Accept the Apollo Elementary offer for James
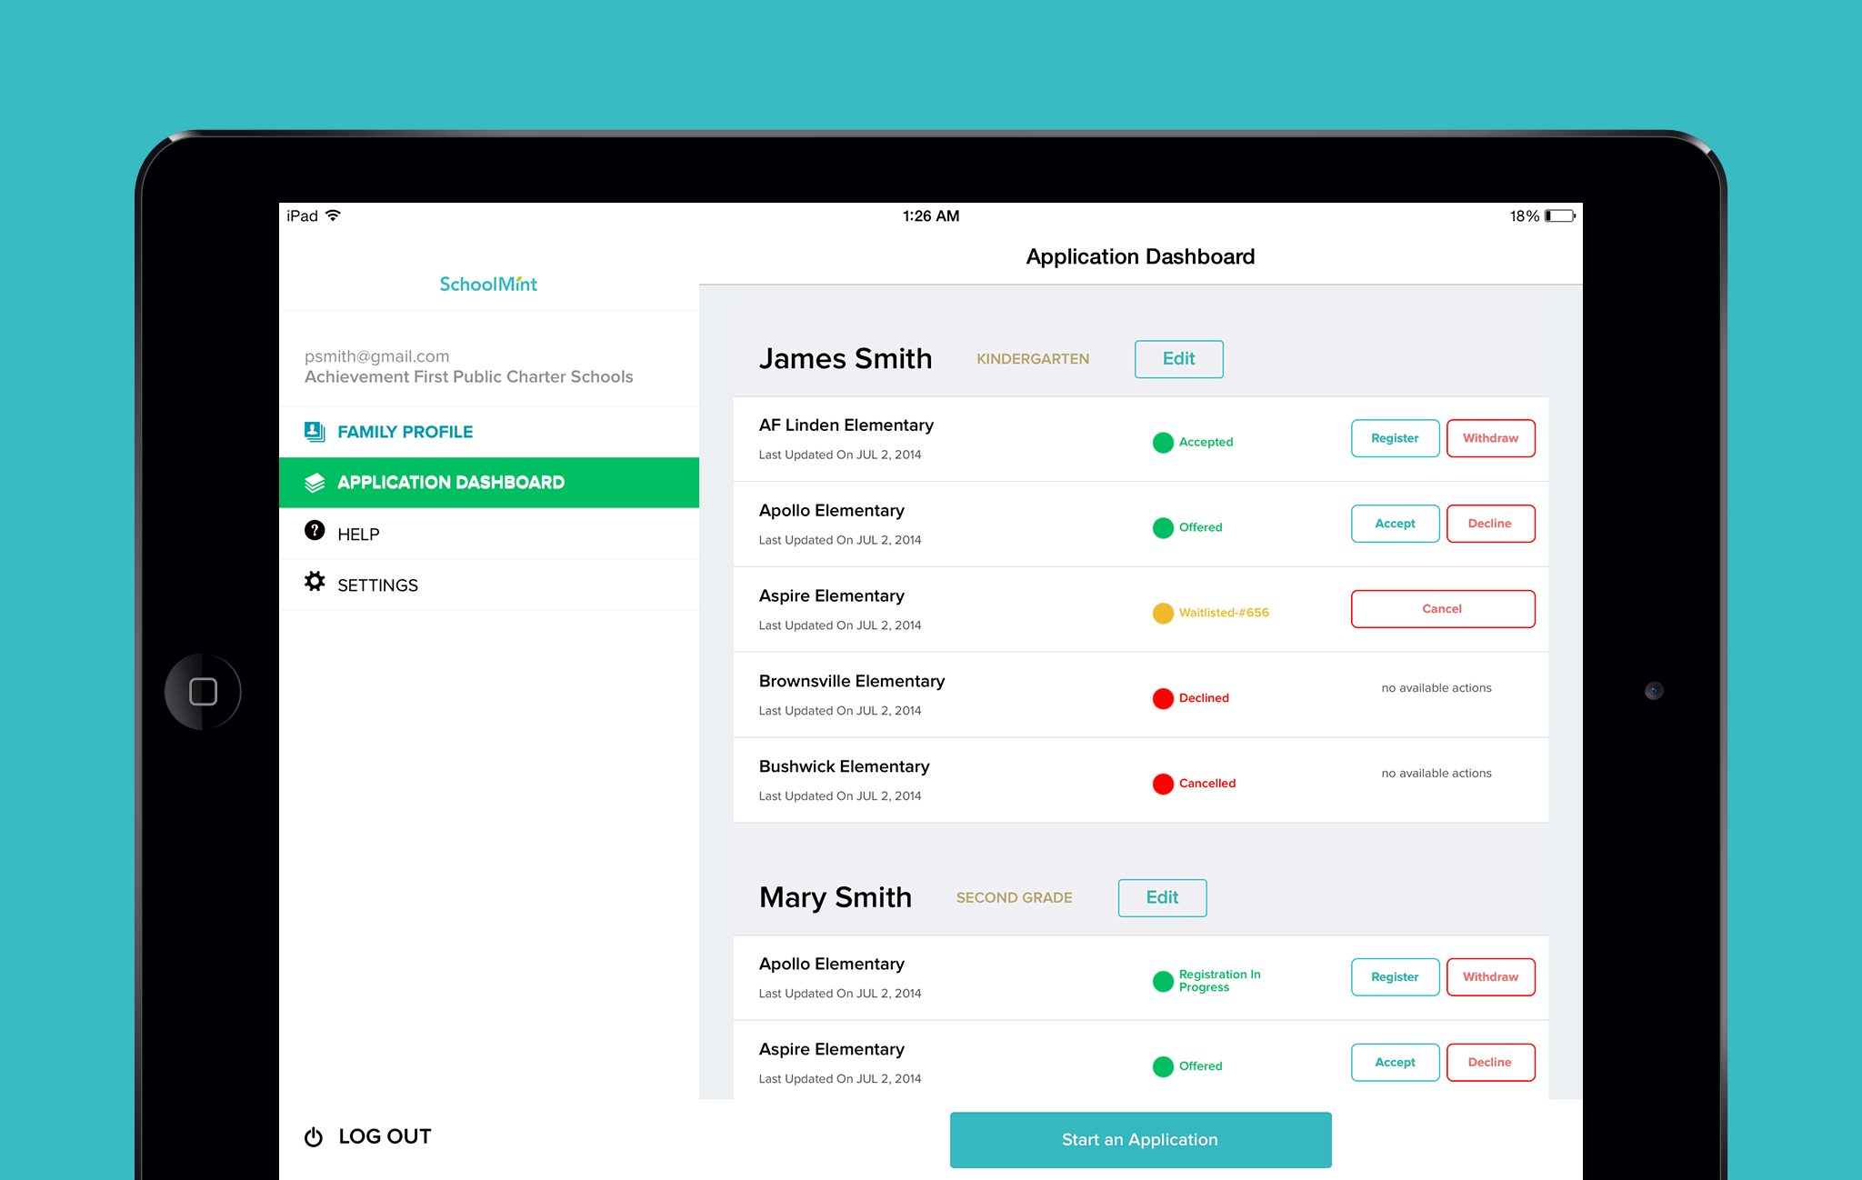 coord(1395,524)
